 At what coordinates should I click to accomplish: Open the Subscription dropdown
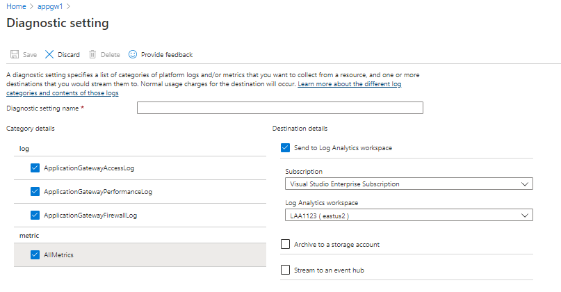point(409,184)
